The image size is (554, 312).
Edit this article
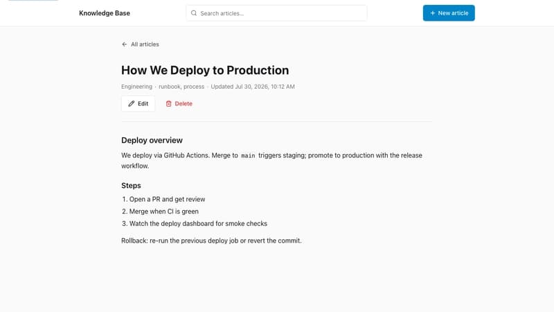click(x=138, y=103)
